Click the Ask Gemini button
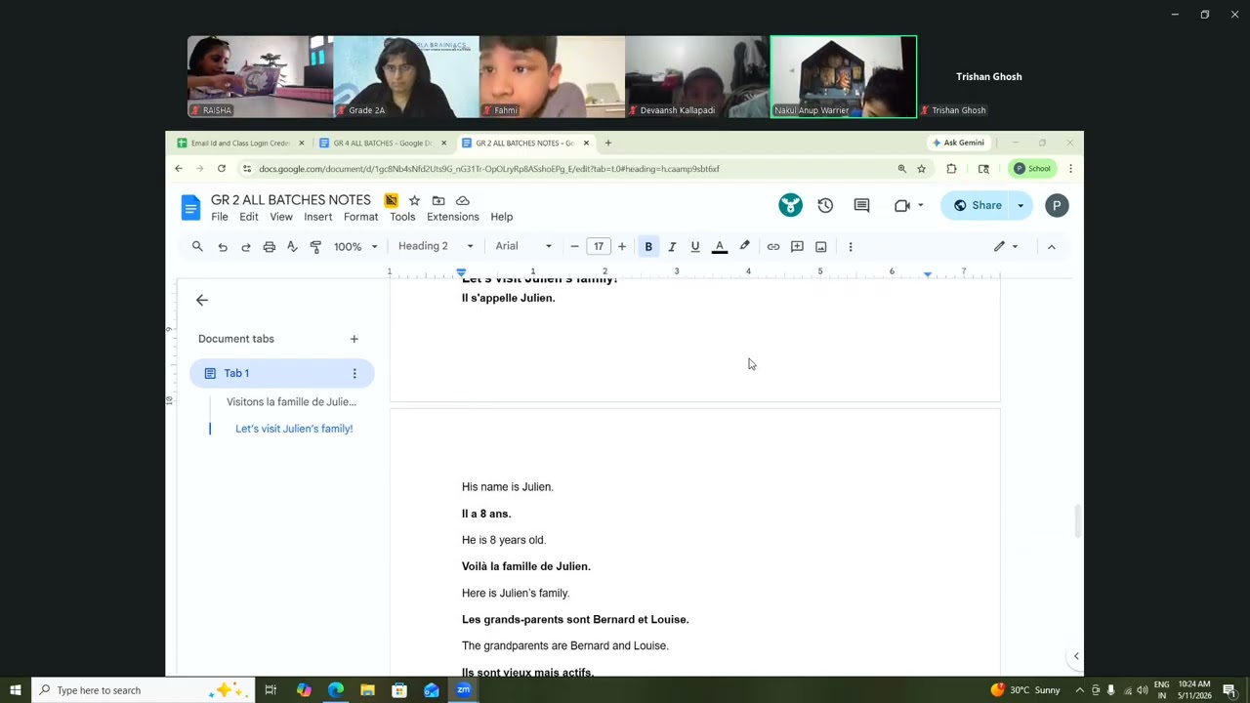1250x703 pixels. tap(958, 143)
